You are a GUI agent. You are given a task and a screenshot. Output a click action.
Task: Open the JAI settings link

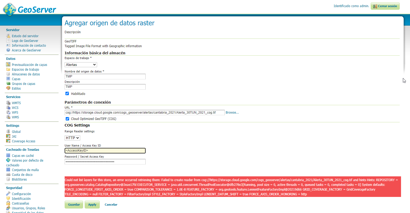pos(14,136)
